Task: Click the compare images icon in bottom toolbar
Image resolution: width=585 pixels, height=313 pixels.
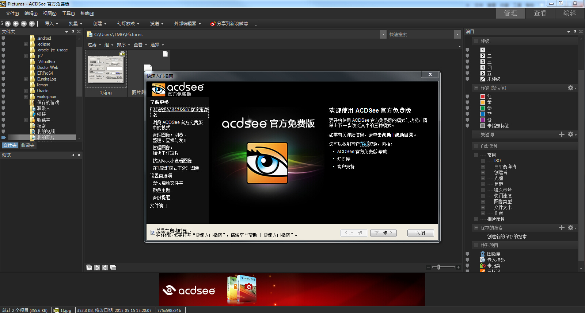Action: click(x=113, y=267)
